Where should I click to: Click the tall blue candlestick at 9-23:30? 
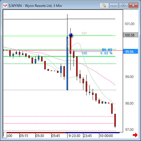click(x=67, y=63)
